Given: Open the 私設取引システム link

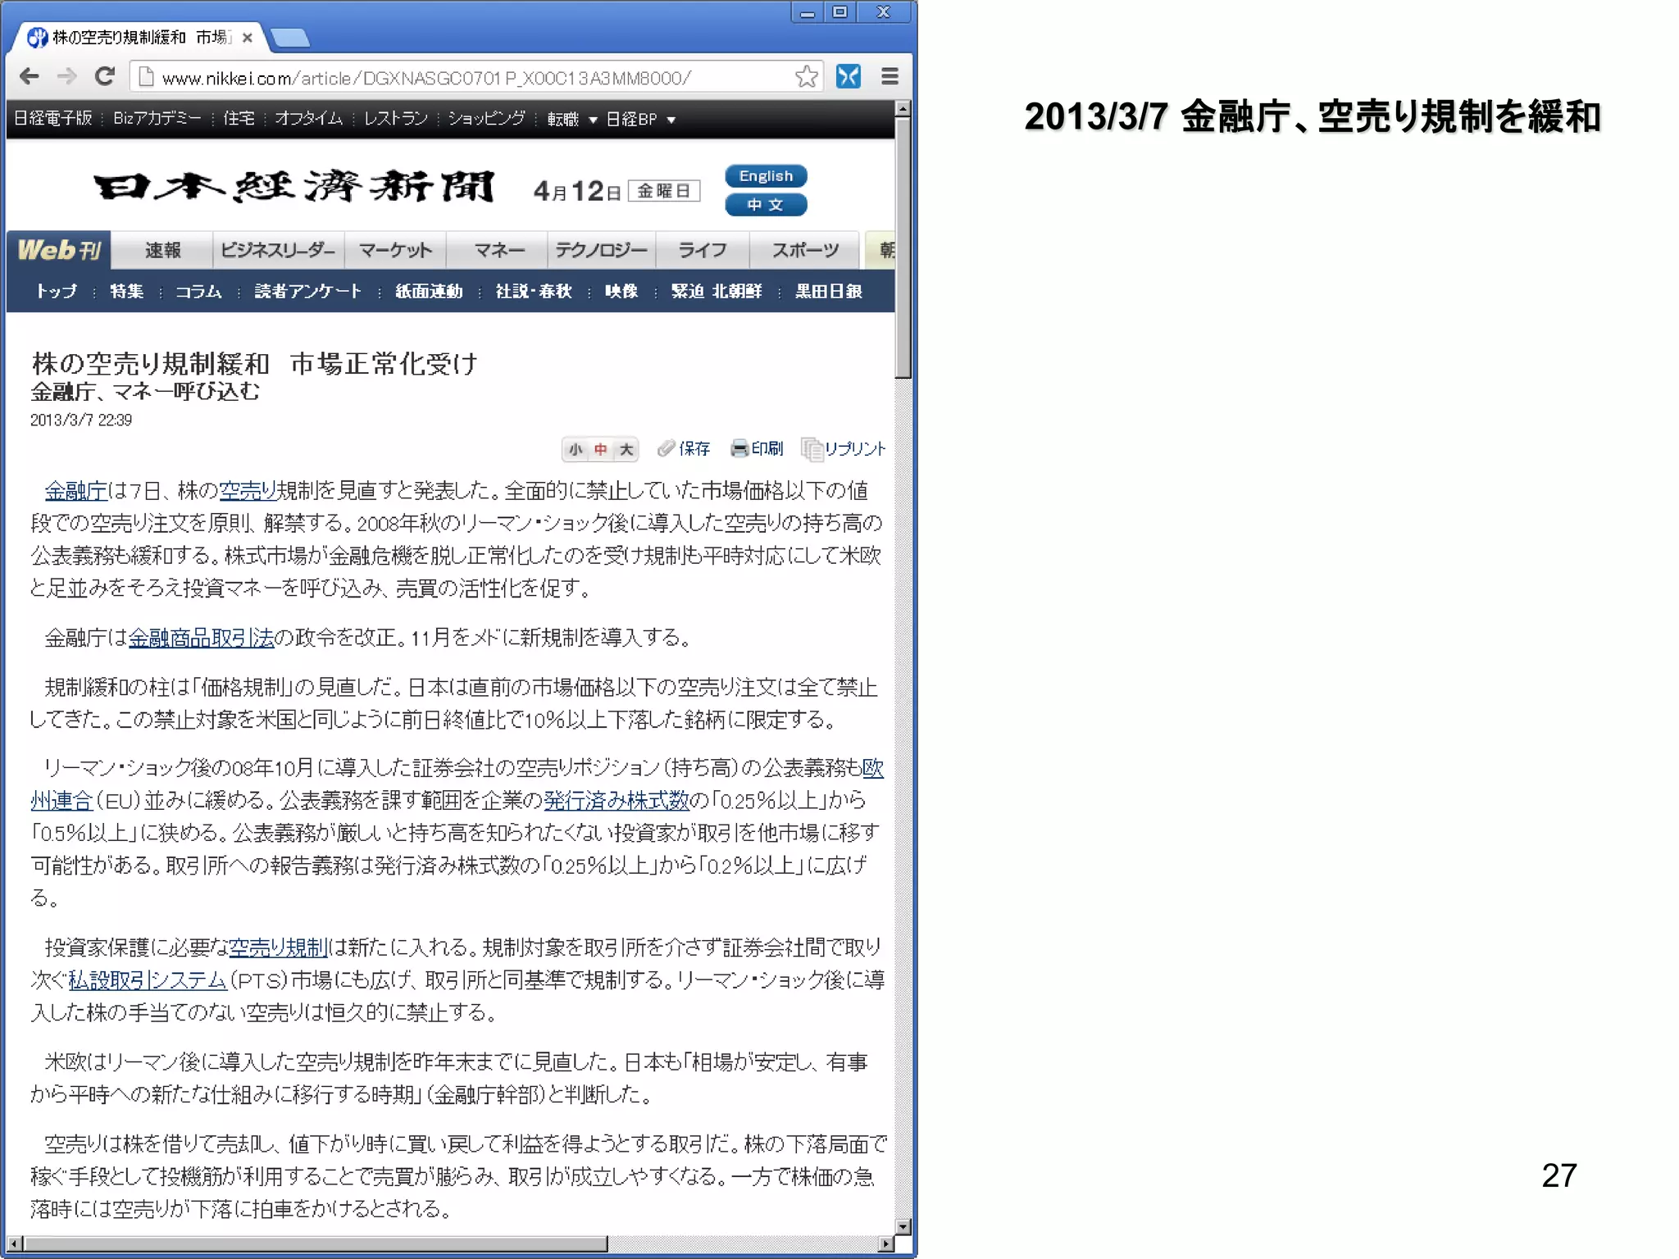Looking at the screenshot, I should (148, 980).
